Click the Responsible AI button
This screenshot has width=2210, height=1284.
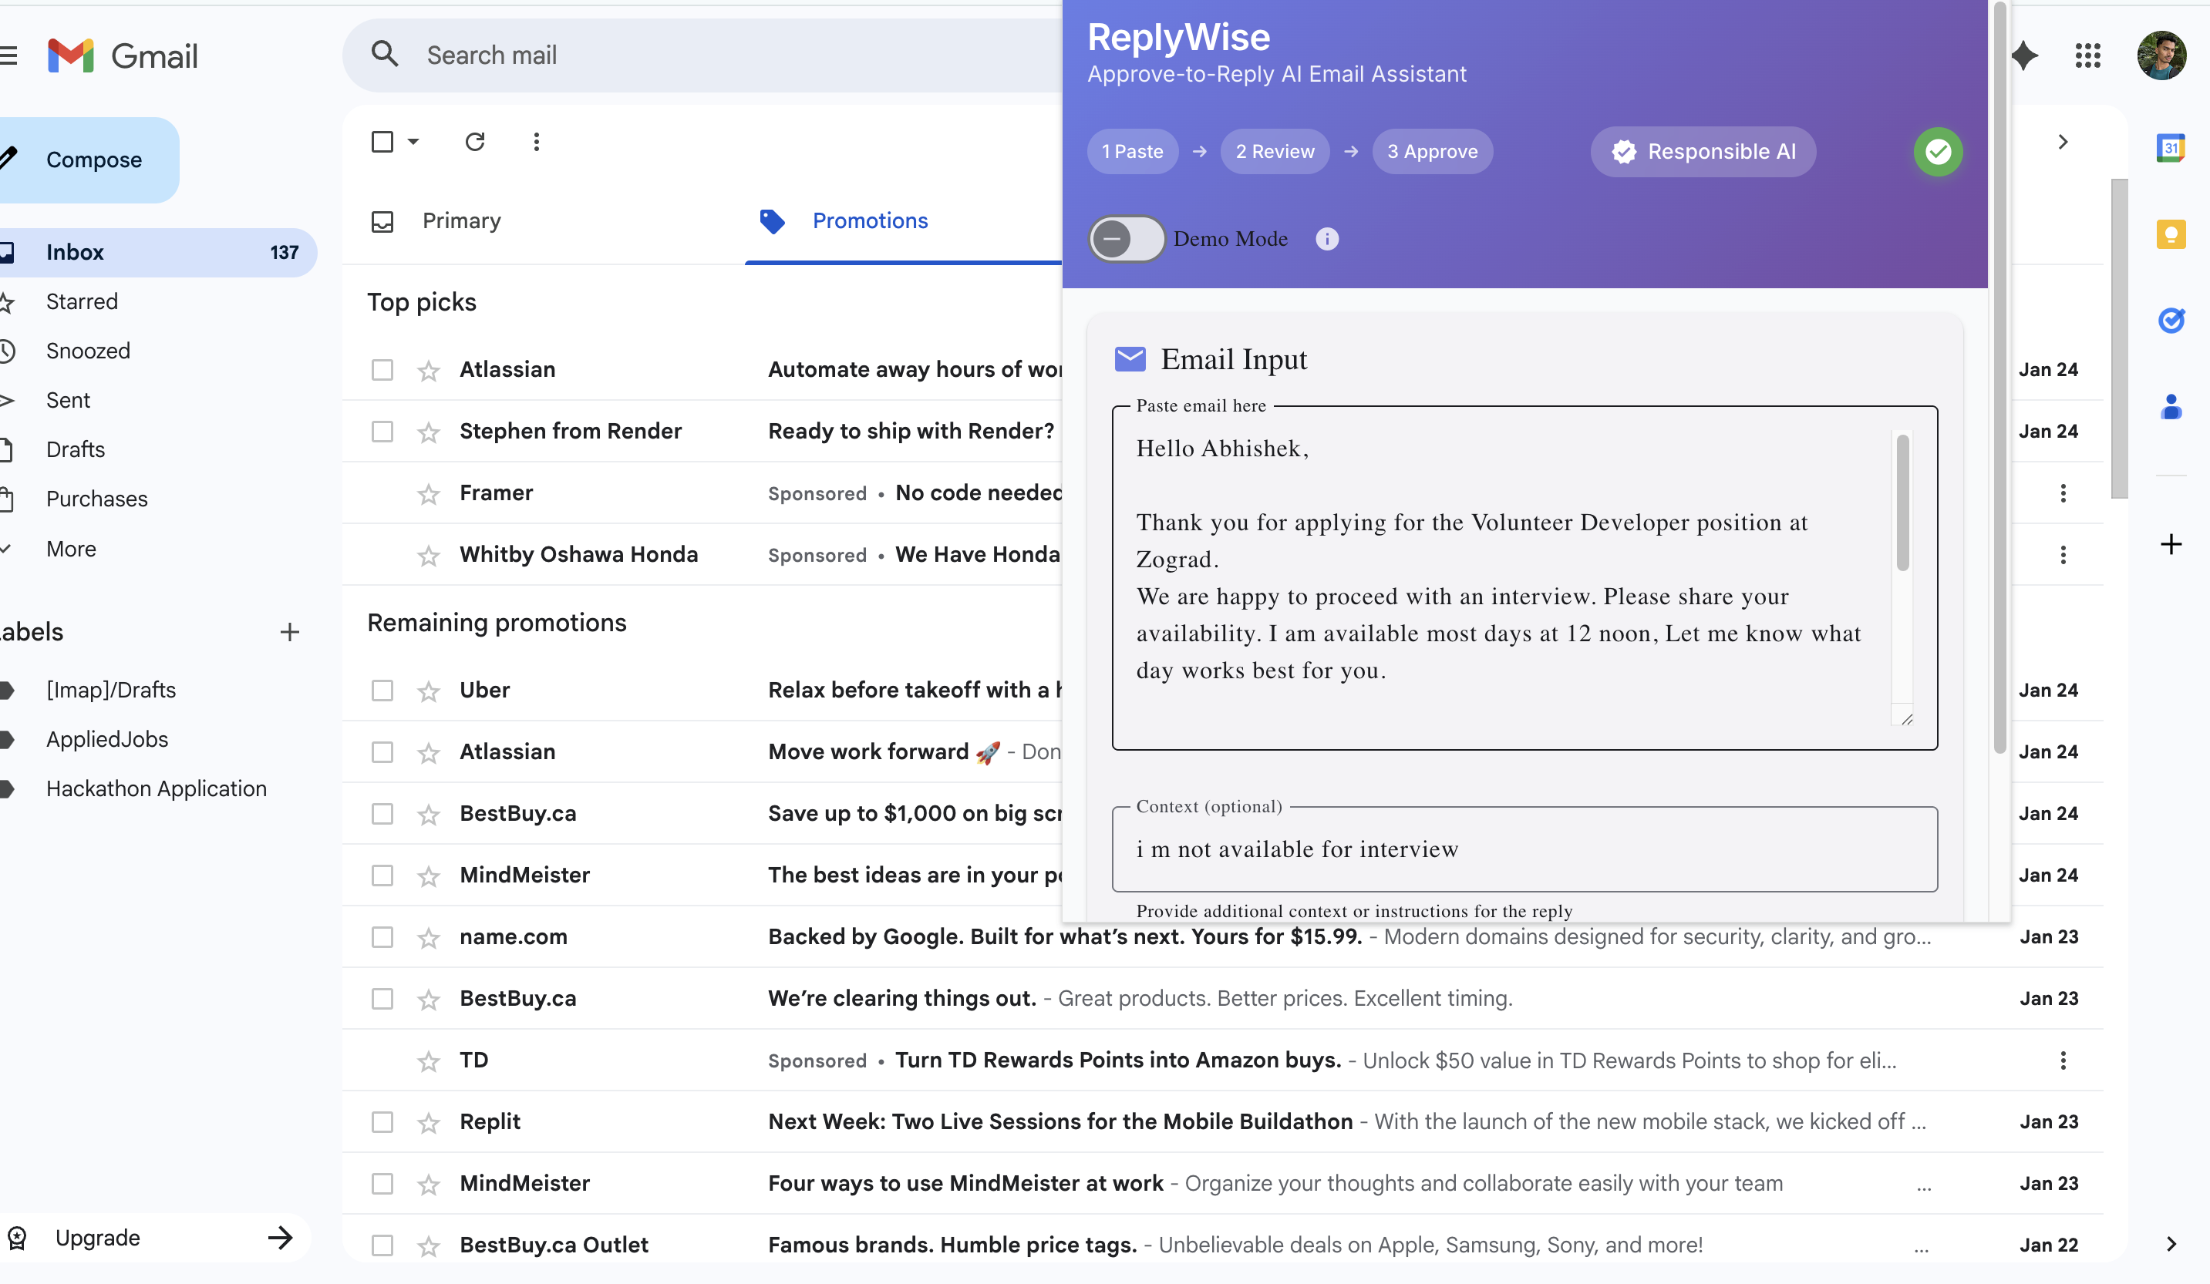[x=1703, y=152]
